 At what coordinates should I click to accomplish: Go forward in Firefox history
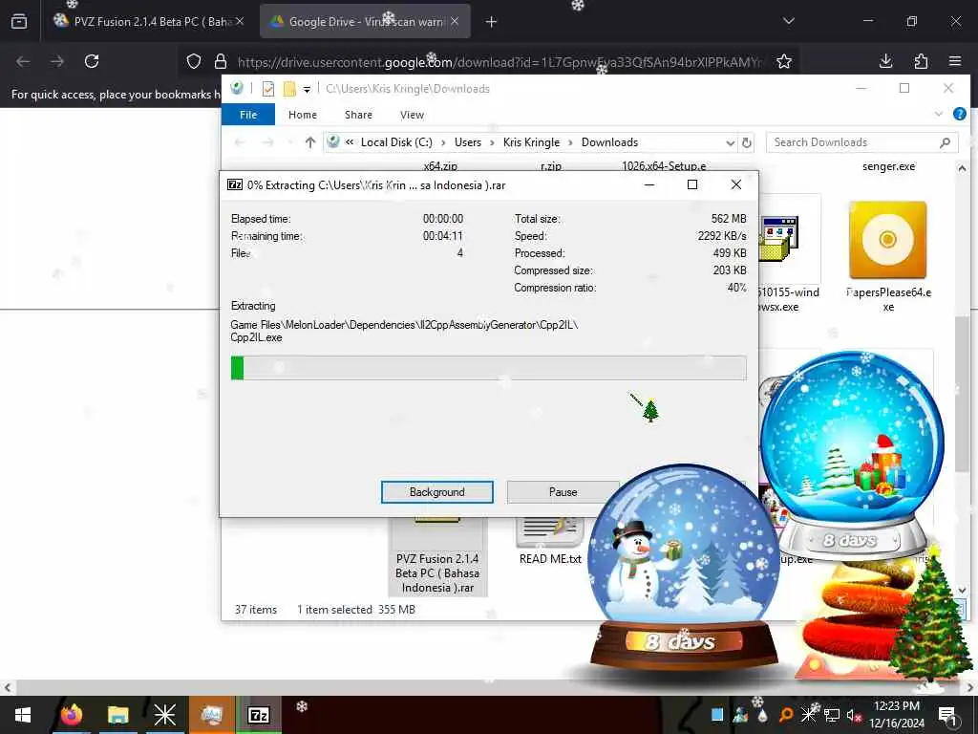coord(57,61)
